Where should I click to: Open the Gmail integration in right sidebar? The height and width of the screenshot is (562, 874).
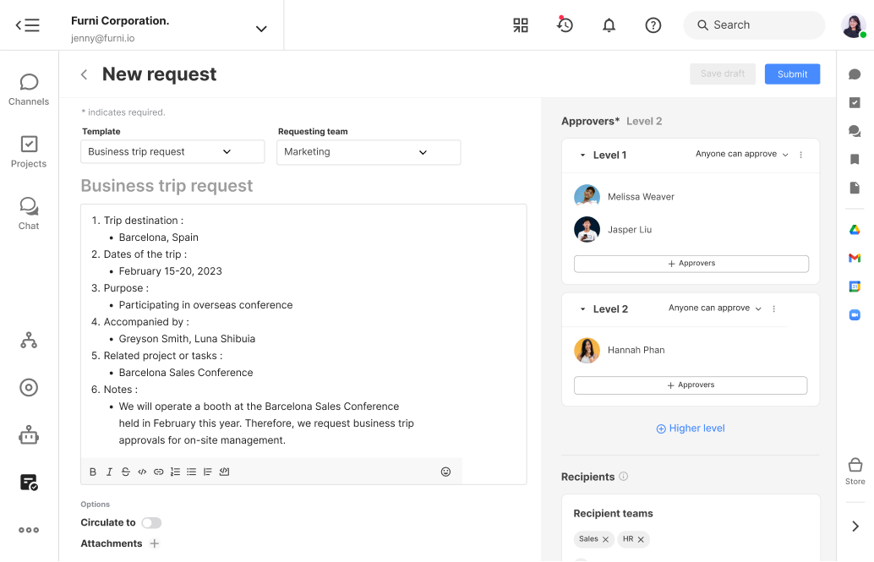(855, 258)
